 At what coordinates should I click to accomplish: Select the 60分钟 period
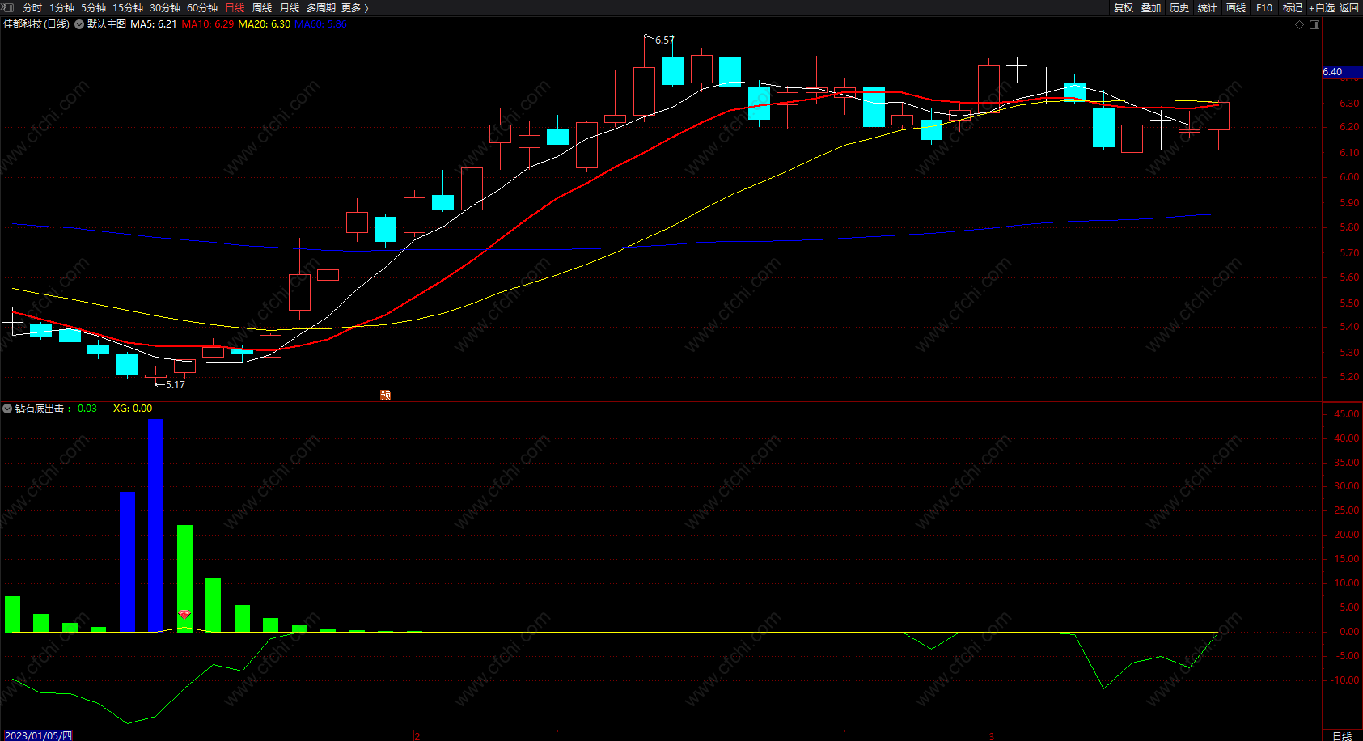point(202,7)
